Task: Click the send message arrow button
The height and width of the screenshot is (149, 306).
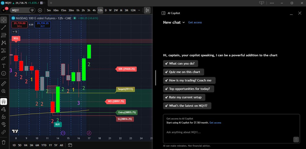Action: click(296, 139)
